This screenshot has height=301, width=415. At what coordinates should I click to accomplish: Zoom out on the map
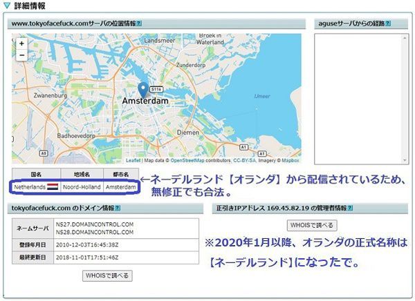click(x=21, y=55)
